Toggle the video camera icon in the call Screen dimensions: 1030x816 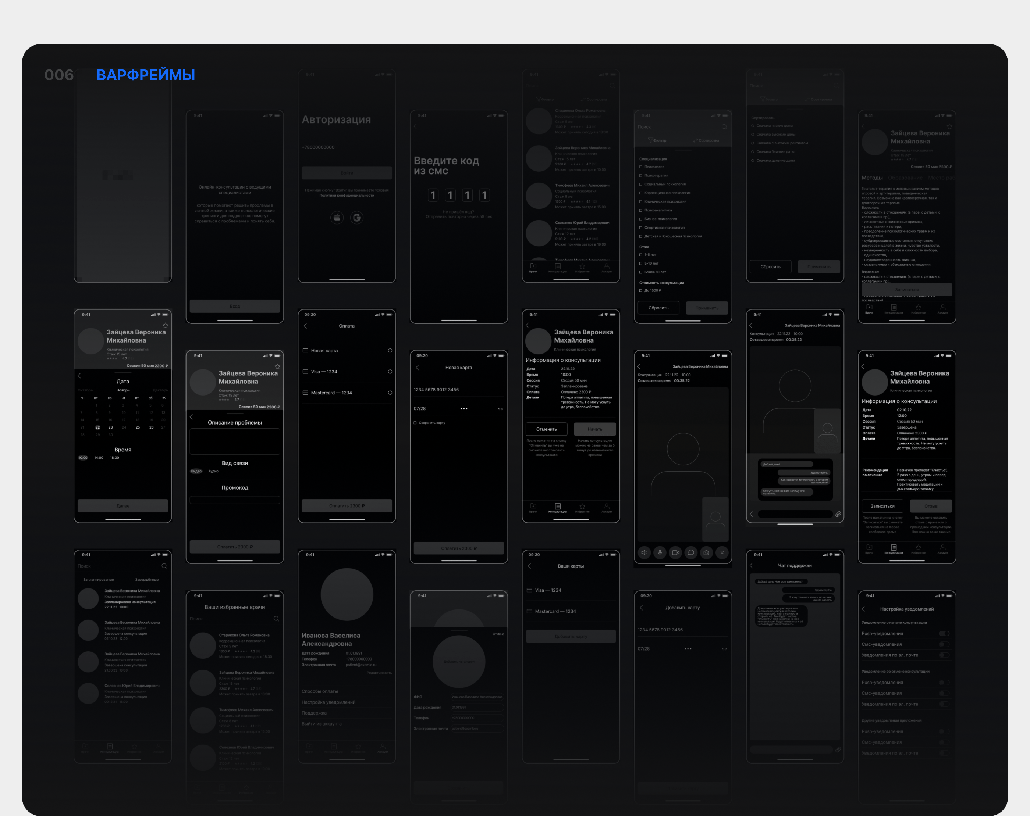pyautogui.click(x=675, y=552)
